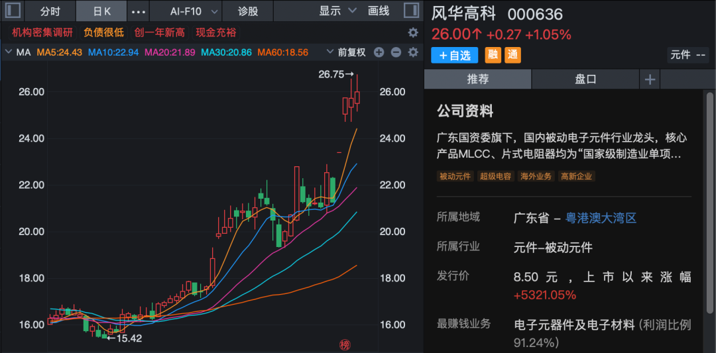Toggle the left sidebar panel icon

click(x=13, y=11)
